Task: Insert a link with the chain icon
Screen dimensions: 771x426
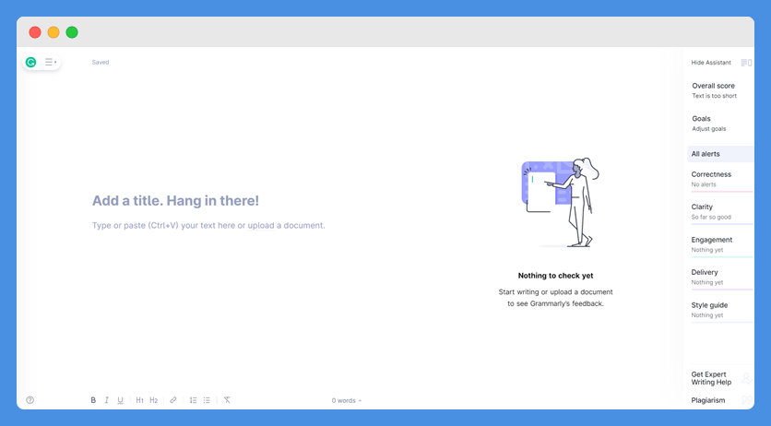Action: tap(173, 400)
